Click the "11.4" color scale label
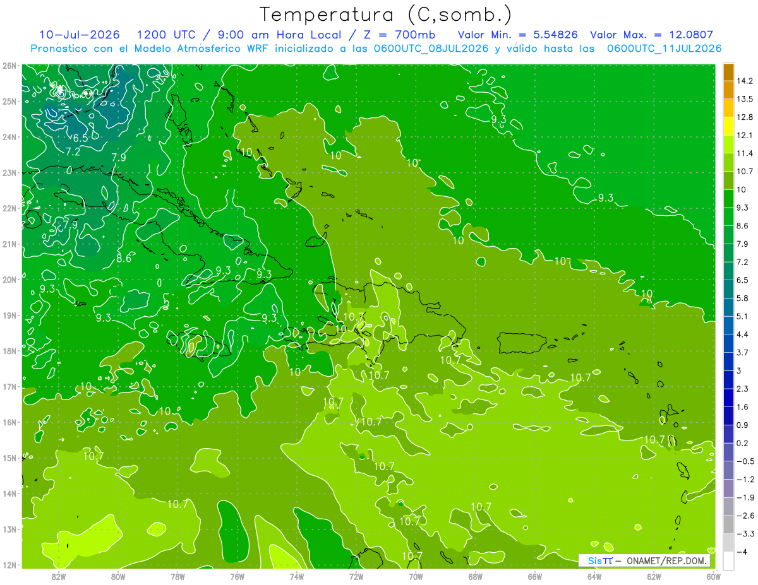The height and width of the screenshot is (585, 758). point(744,153)
